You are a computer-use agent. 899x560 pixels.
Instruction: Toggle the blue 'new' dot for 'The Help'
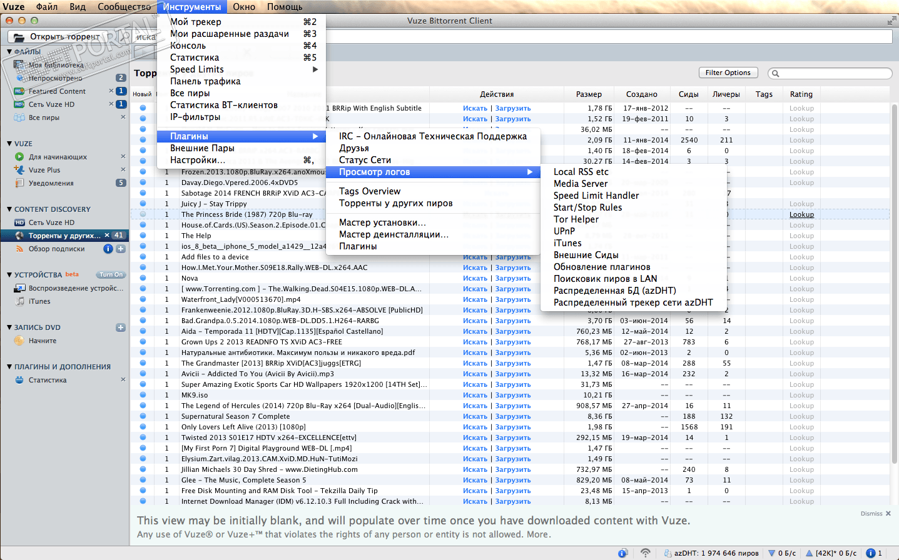click(143, 236)
